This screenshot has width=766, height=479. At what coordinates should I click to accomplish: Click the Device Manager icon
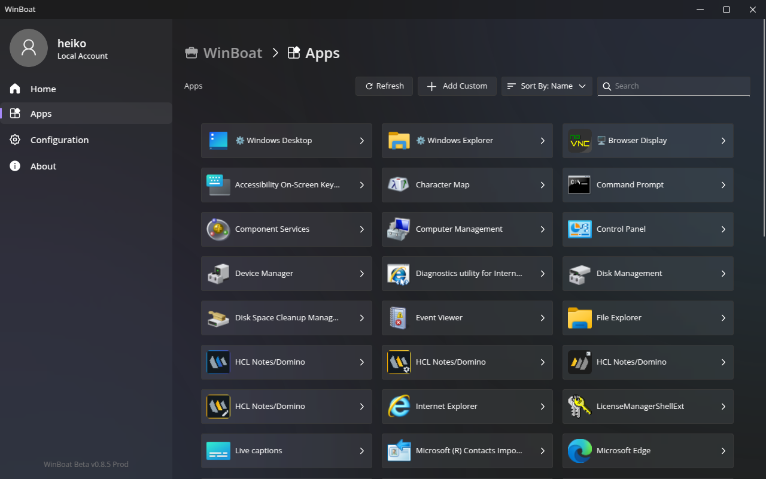click(x=218, y=274)
